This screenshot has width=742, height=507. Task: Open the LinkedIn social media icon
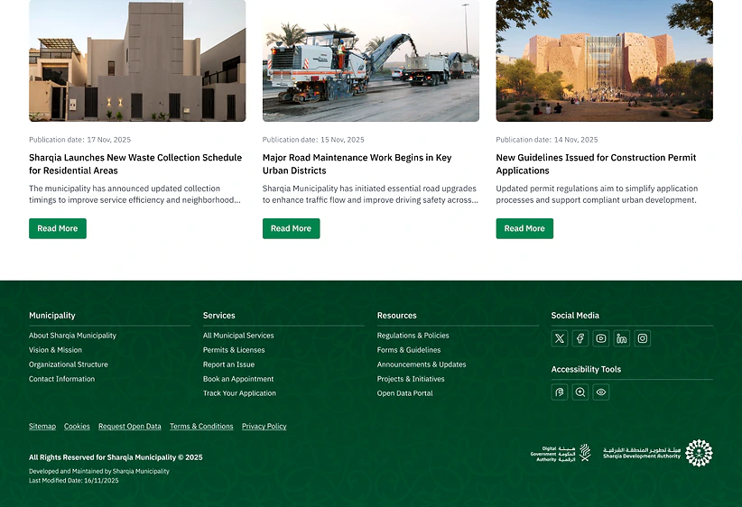point(622,338)
